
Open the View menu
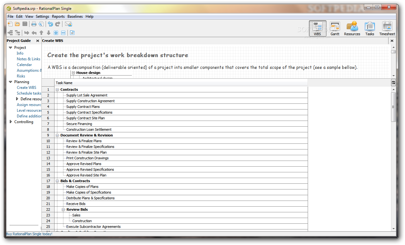[x=29, y=17]
